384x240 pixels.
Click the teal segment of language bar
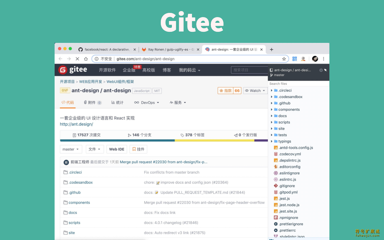click(117, 140)
